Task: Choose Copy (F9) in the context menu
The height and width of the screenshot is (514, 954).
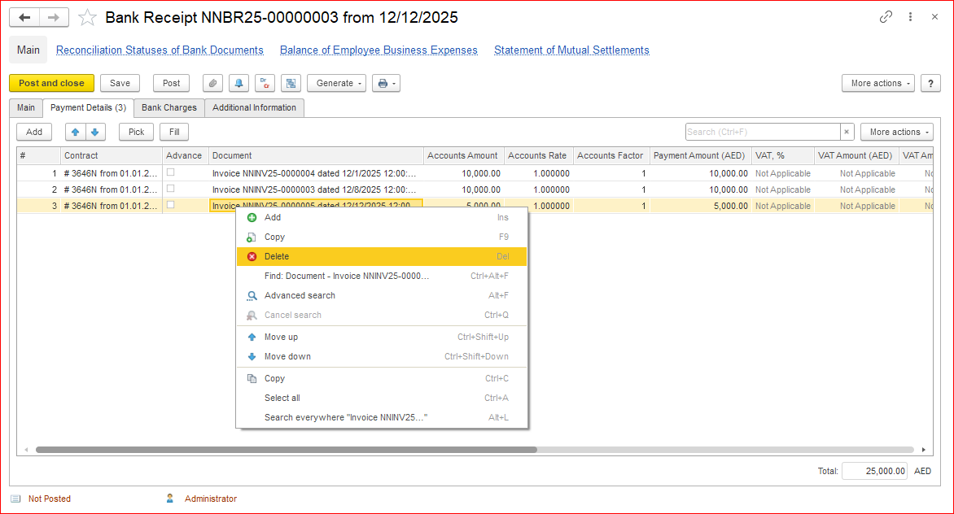Action: click(x=382, y=237)
